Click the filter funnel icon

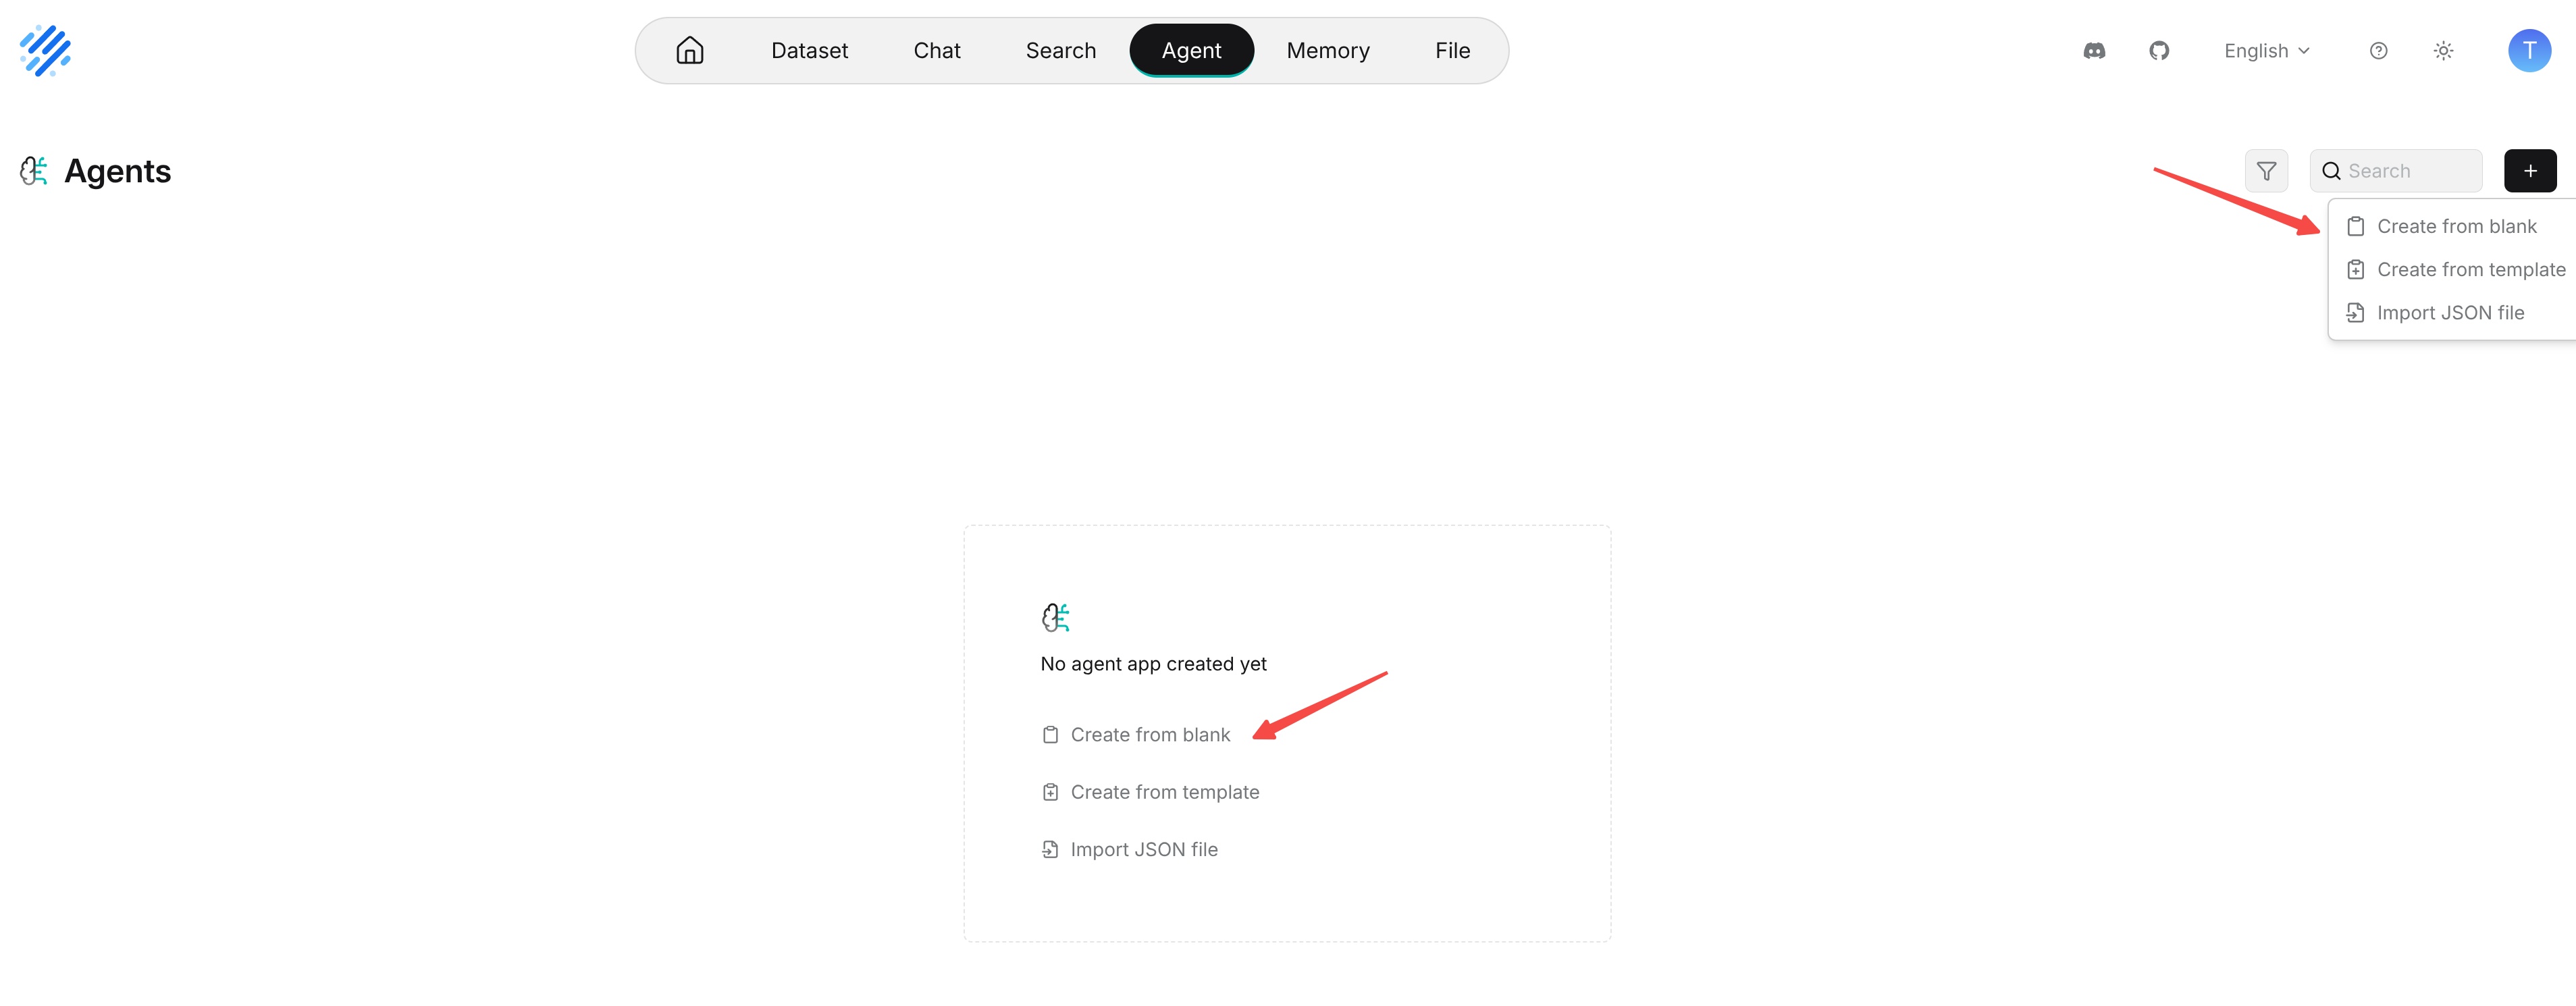2266,171
